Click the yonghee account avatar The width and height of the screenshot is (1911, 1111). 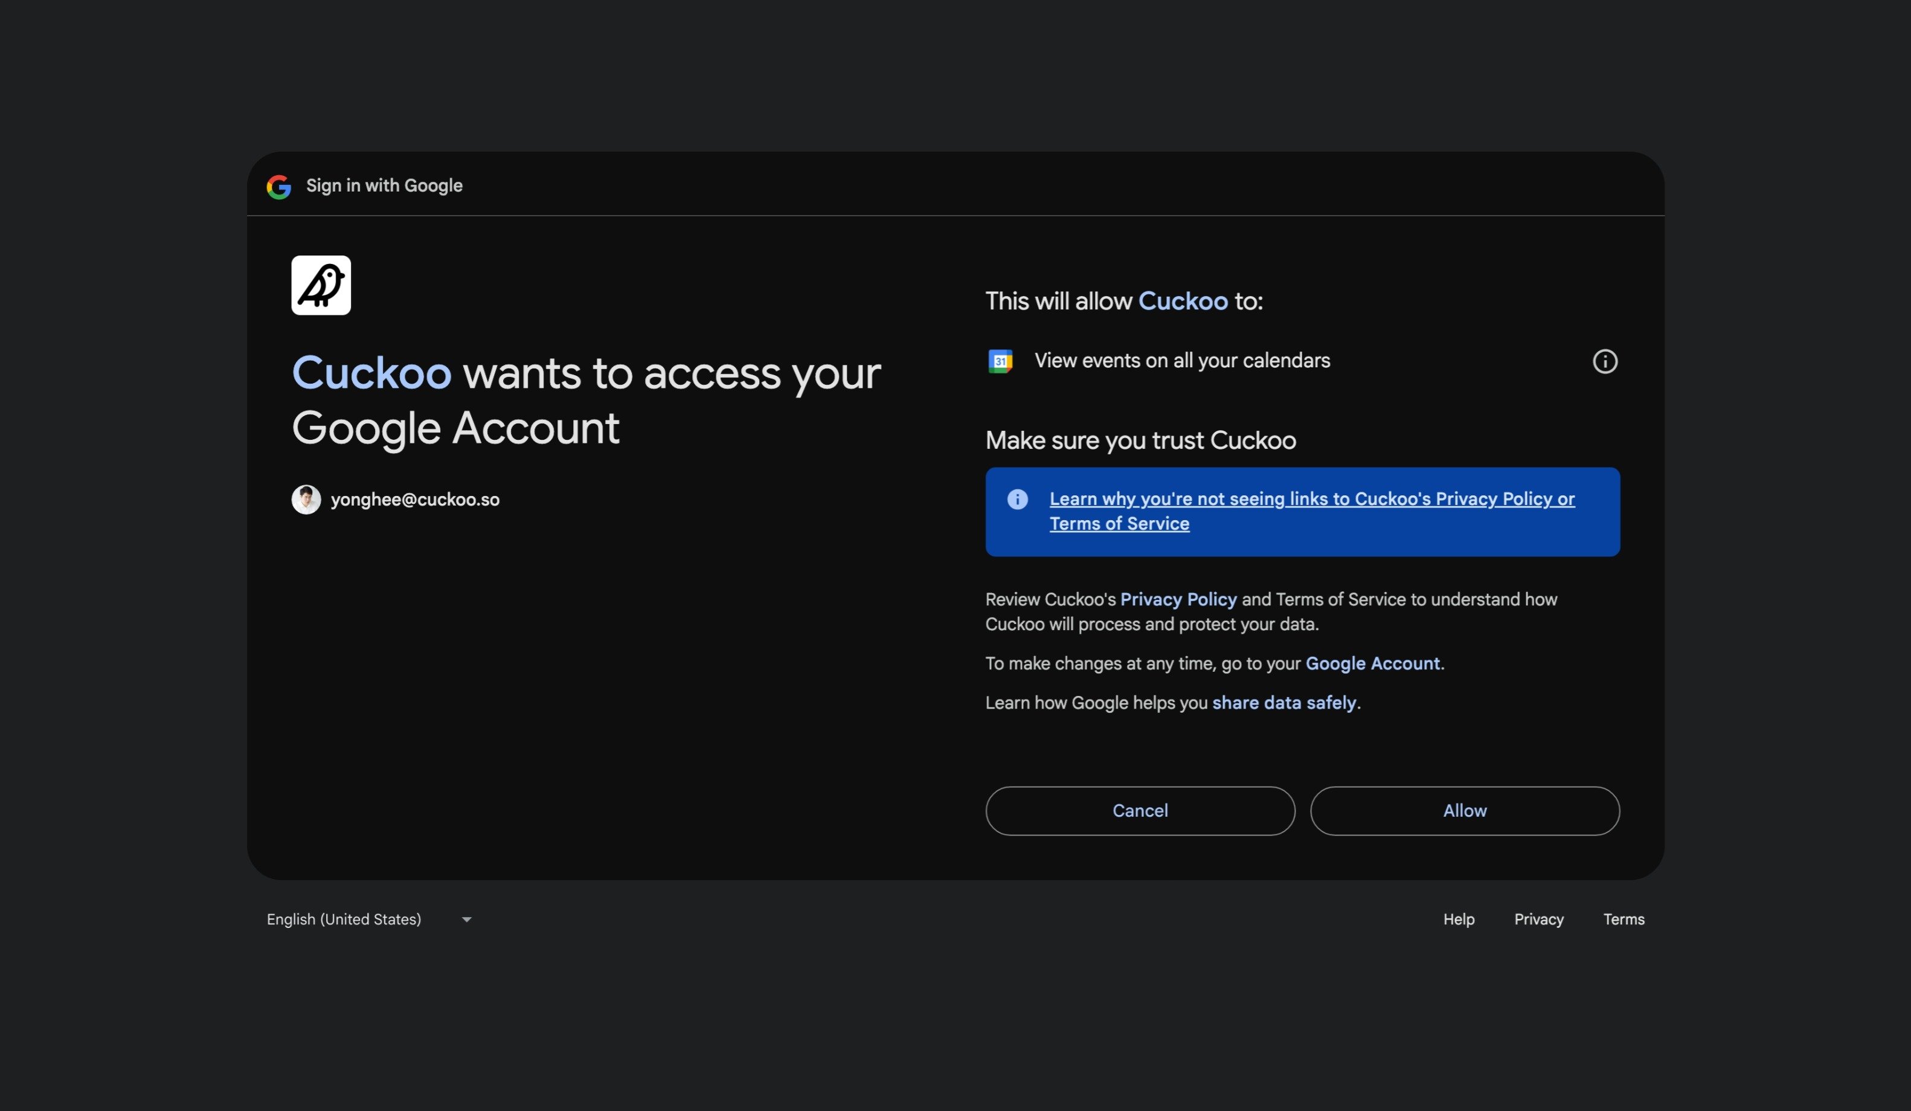(x=306, y=499)
